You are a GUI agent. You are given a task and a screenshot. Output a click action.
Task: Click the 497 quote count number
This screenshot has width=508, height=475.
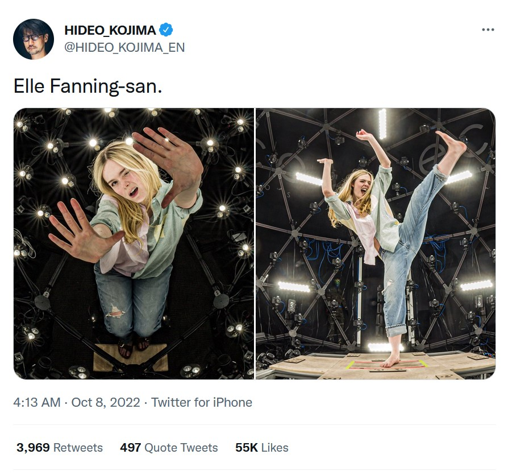pyautogui.click(x=130, y=448)
